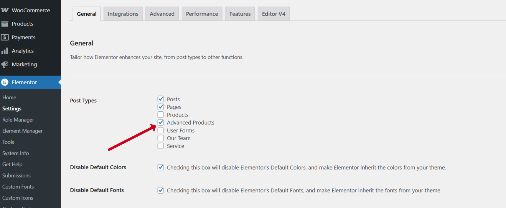Image resolution: width=506 pixels, height=208 pixels.
Task: Open the Performance tab
Action: [202, 14]
